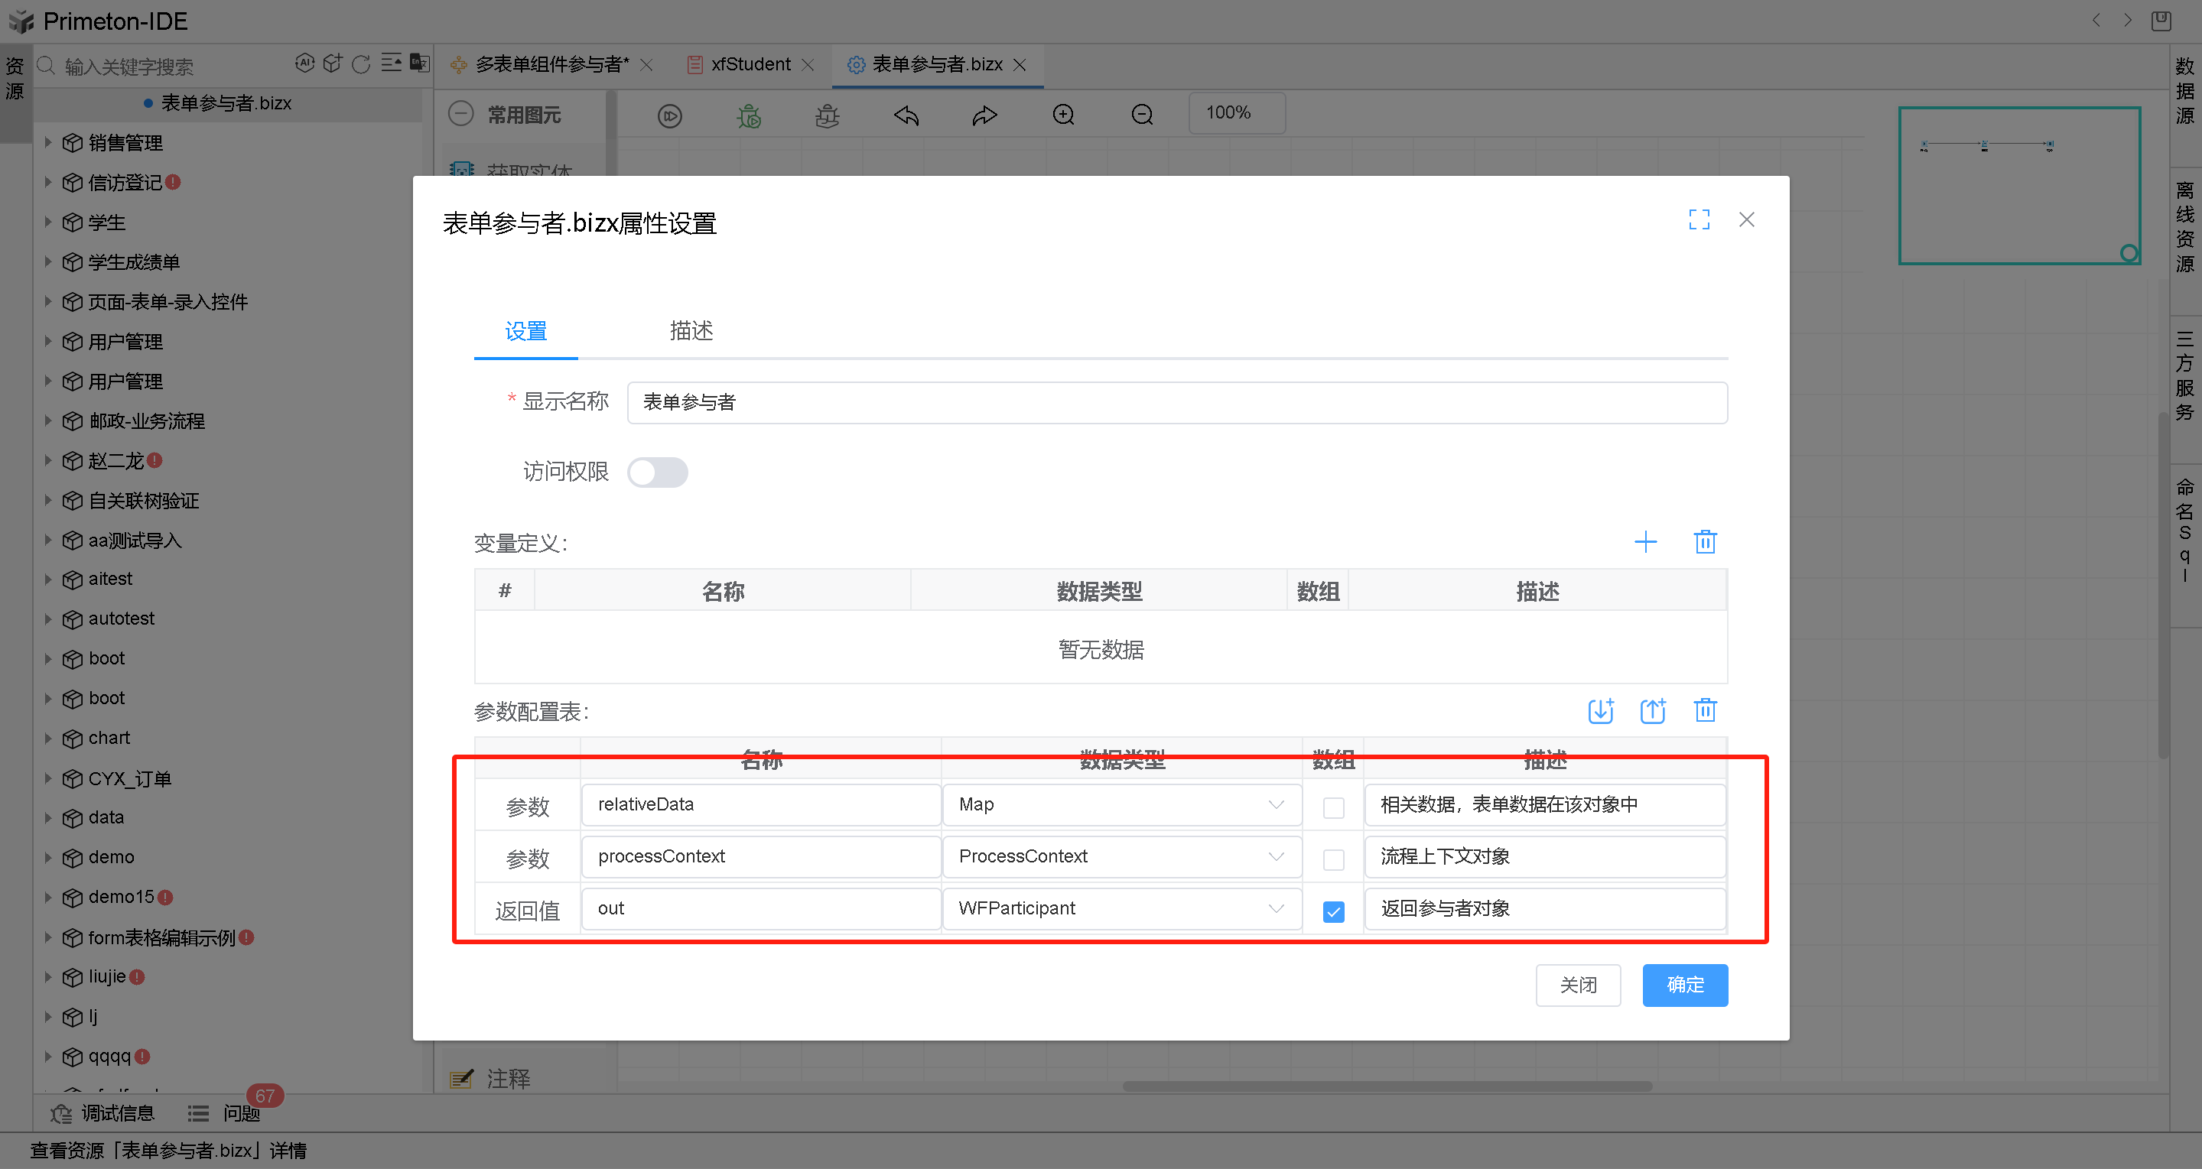Click the parameter table import icon
This screenshot has height=1169, width=2202.
click(x=1600, y=711)
